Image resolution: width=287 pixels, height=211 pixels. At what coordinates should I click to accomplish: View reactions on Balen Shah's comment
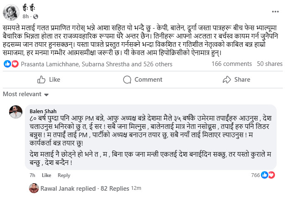click(268, 175)
